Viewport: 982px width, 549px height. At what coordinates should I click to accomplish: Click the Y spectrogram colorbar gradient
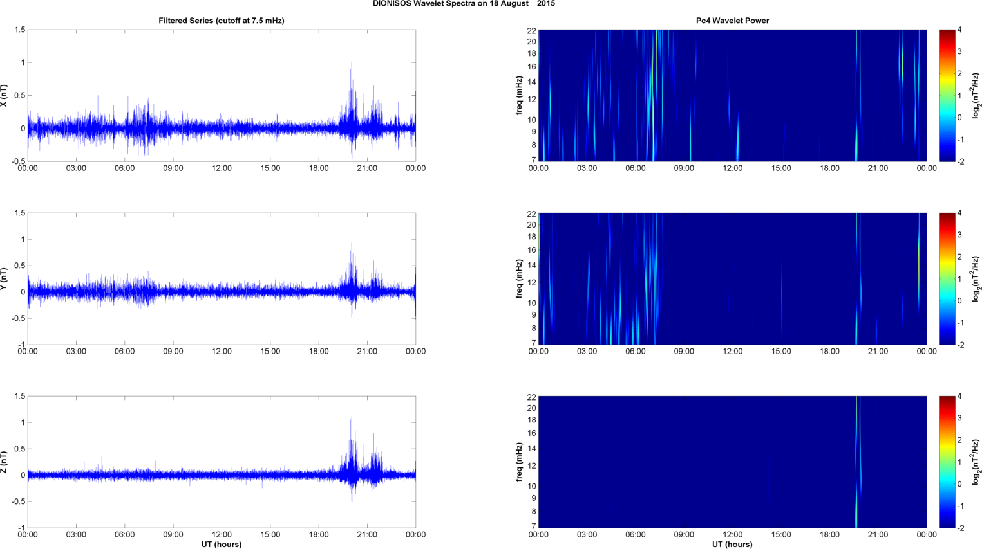tap(947, 278)
